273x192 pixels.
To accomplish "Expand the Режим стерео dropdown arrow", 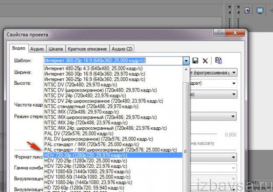I will point(234,116).
